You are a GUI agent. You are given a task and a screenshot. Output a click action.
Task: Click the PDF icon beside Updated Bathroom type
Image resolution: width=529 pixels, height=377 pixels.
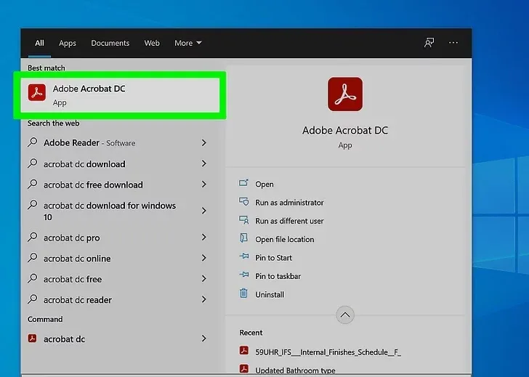[x=244, y=368]
